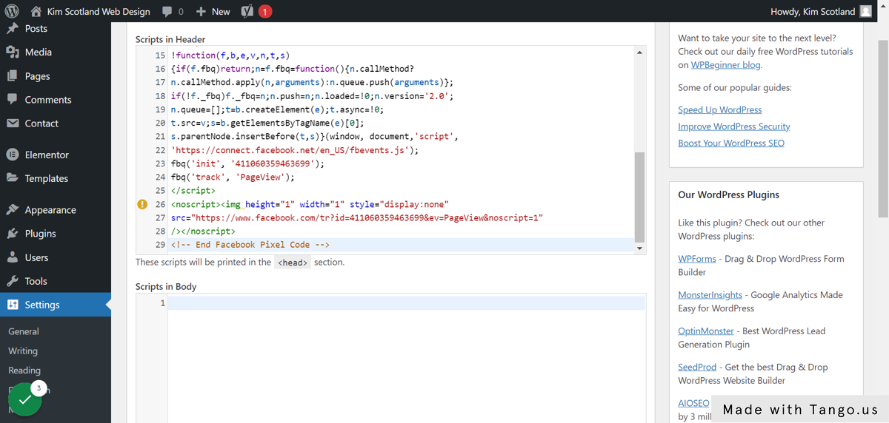The width and height of the screenshot is (889, 423).
Task: Click the Templates folder icon
Action: coord(13,178)
